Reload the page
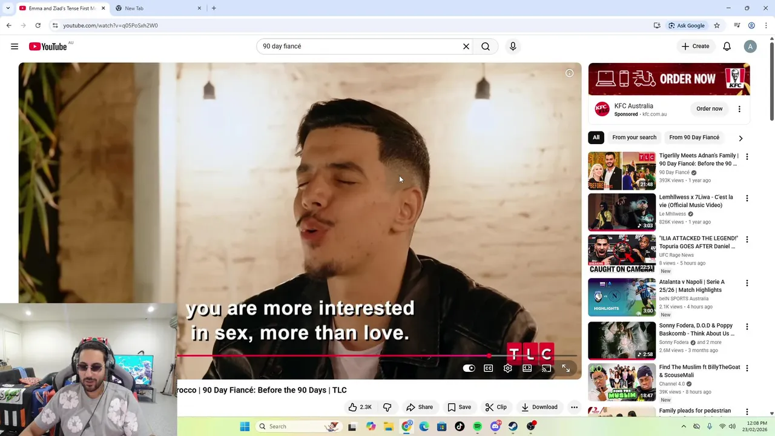The image size is (775, 436). (x=38, y=25)
